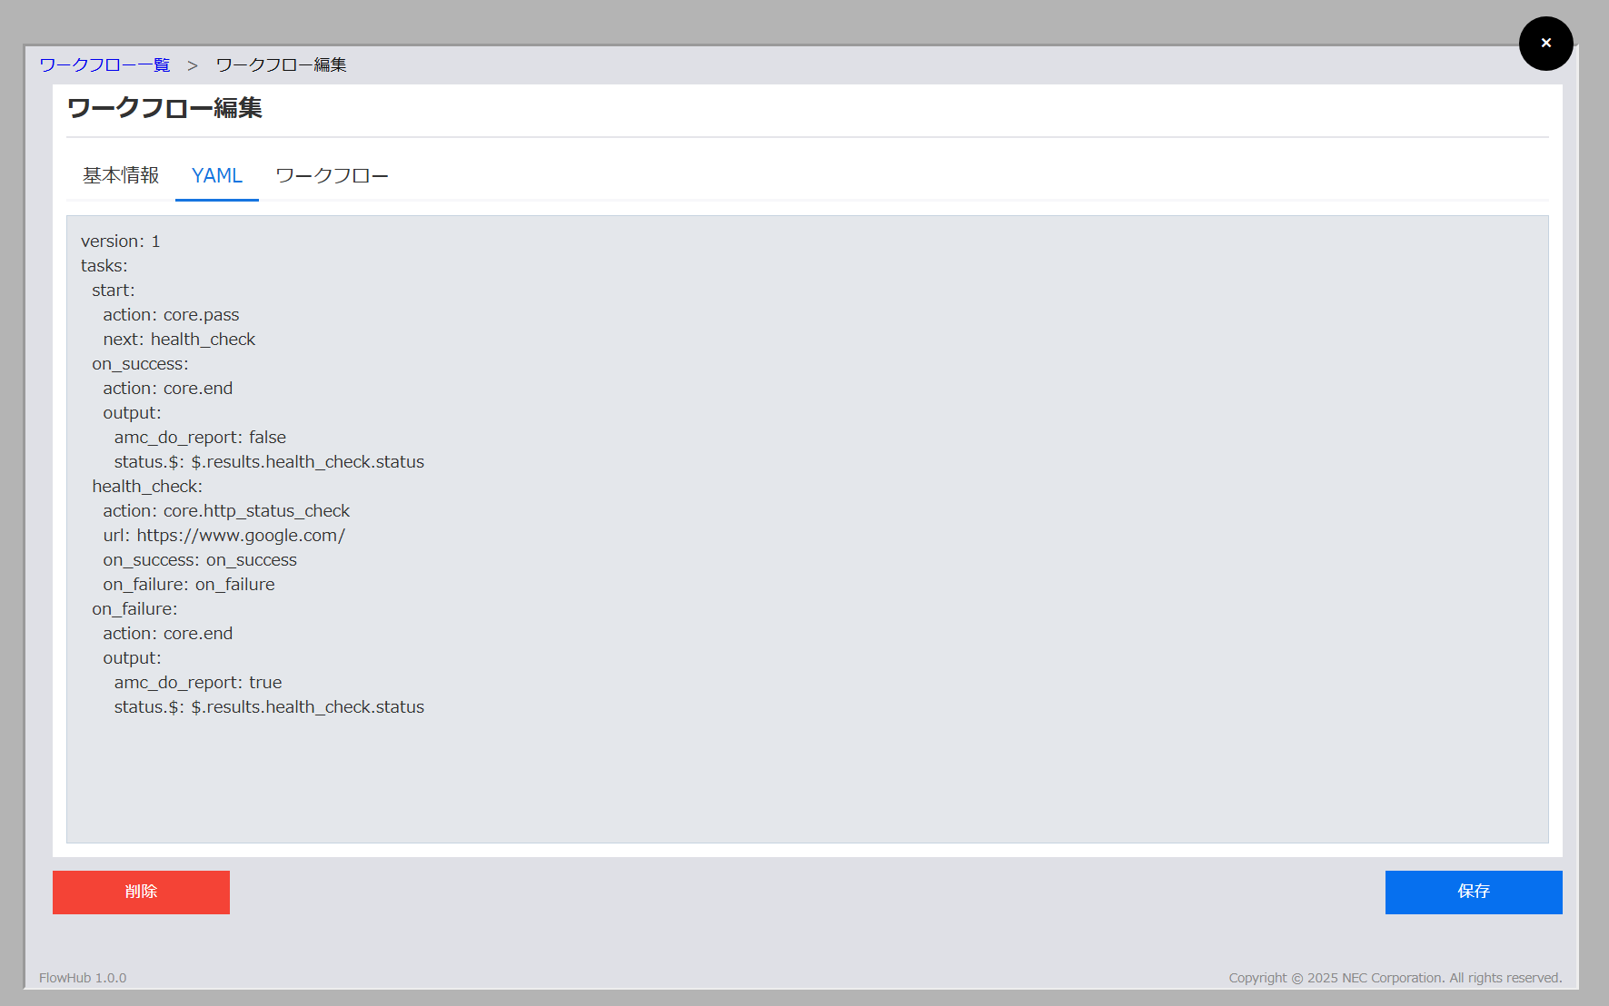The image size is (1609, 1006).
Task: Click the blue 保存 button
Action: click(x=1473, y=892)
